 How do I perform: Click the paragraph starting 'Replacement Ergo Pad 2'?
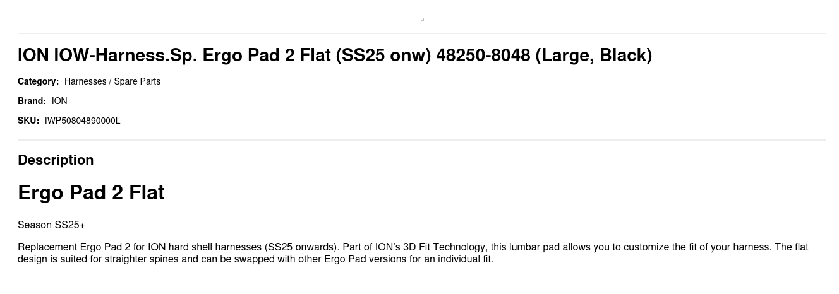(x=413, y=253)
